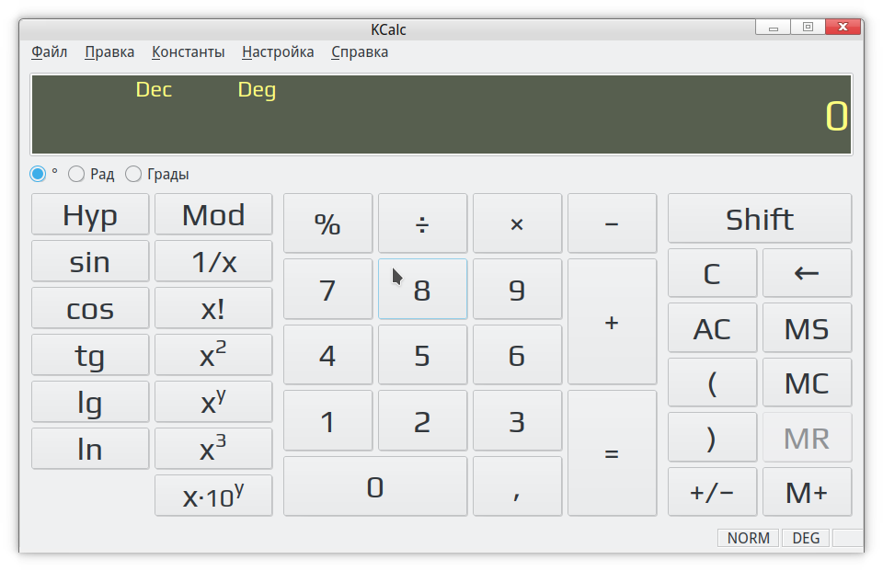Open the Файл menu
This screenshot has width=883, height=571.
click(x=49, y=51)
